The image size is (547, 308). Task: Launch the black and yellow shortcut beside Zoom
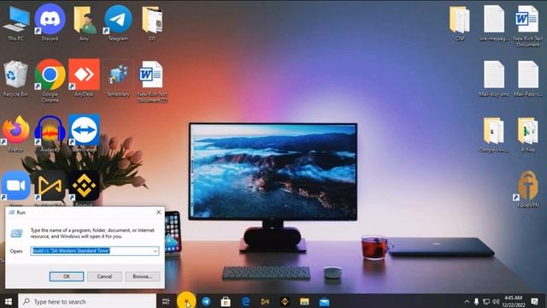(50, 187)
